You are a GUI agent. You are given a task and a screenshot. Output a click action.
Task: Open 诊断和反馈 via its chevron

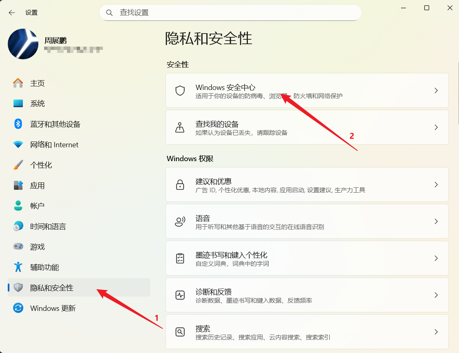(x=436, y=295)
